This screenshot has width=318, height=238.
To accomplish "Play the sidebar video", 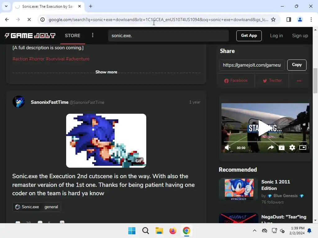I will tap(266, 128).
